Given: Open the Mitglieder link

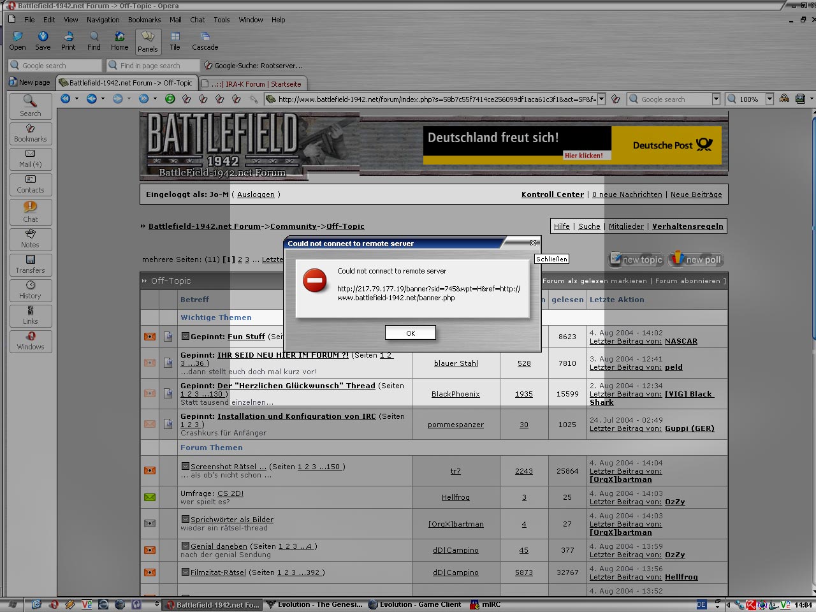Looking at the screenshot, I should (626, 226).
